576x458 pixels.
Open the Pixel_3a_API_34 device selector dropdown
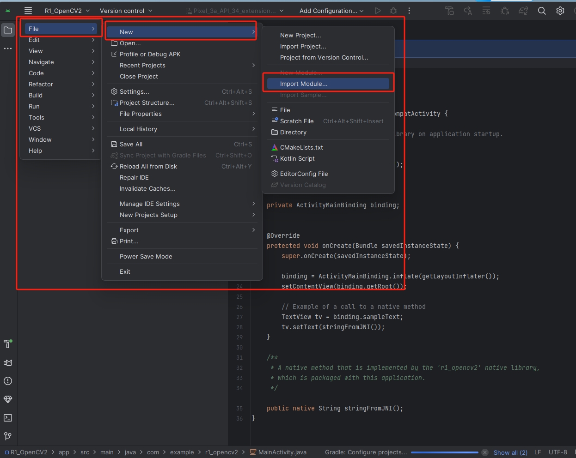tap(234, 11)
